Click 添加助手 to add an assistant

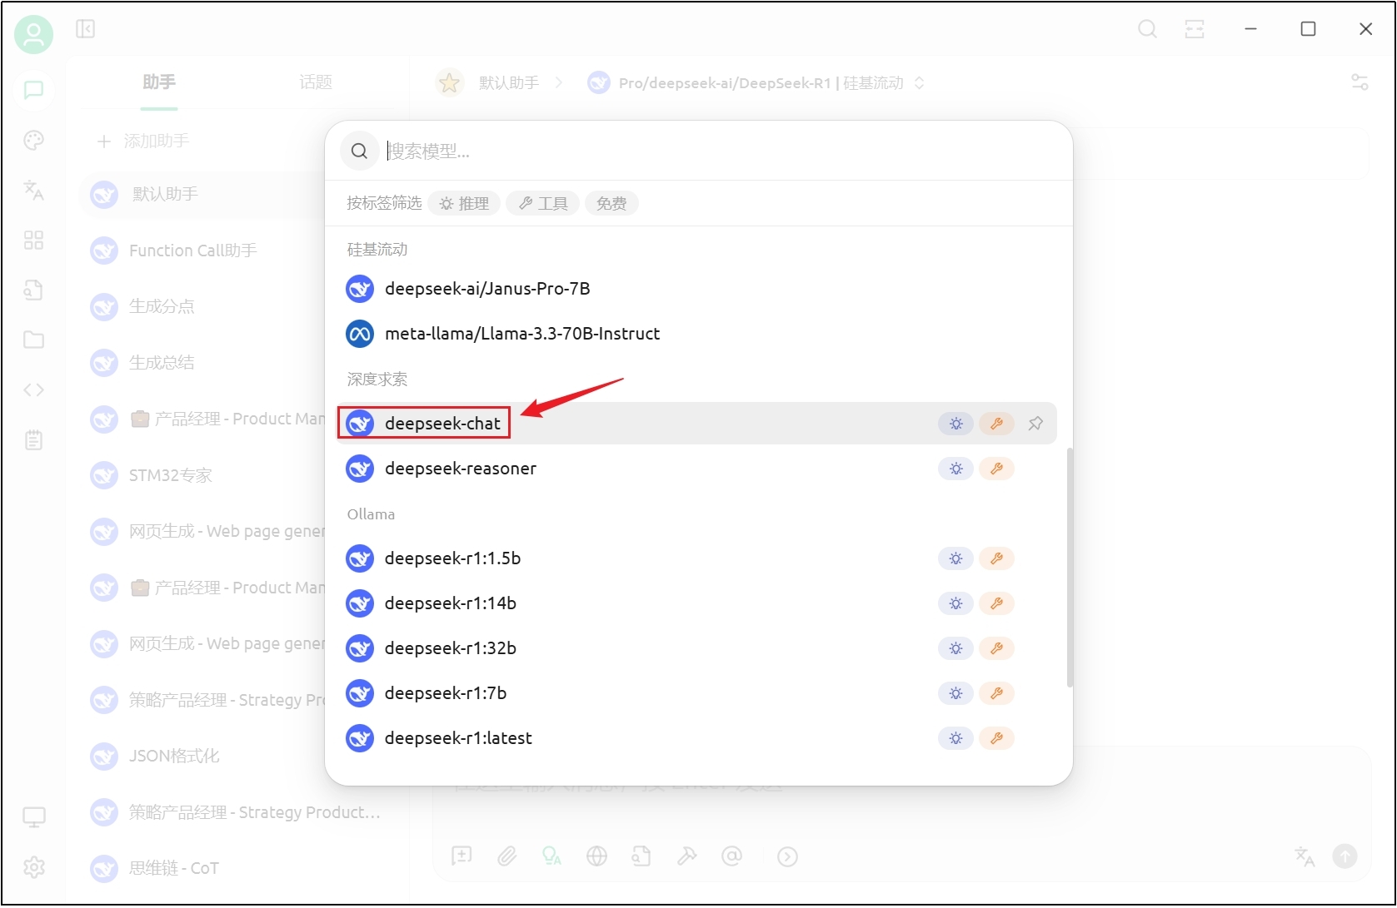[142, 141]
